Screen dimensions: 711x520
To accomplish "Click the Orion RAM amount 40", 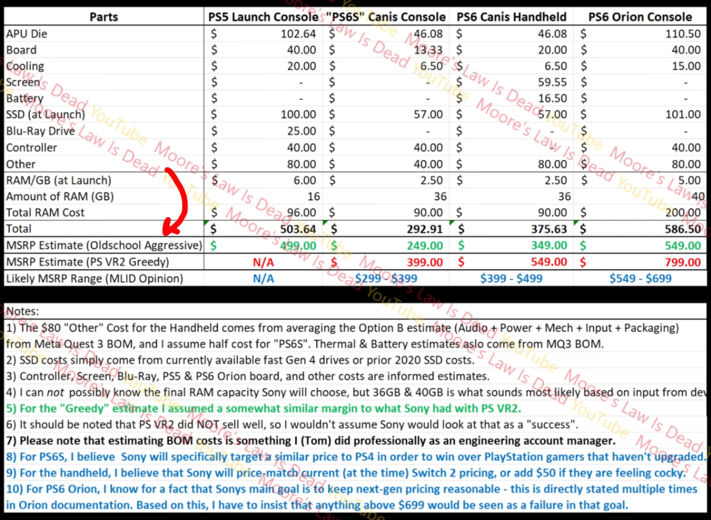I will pyautogui.click(x=698, y=196).
